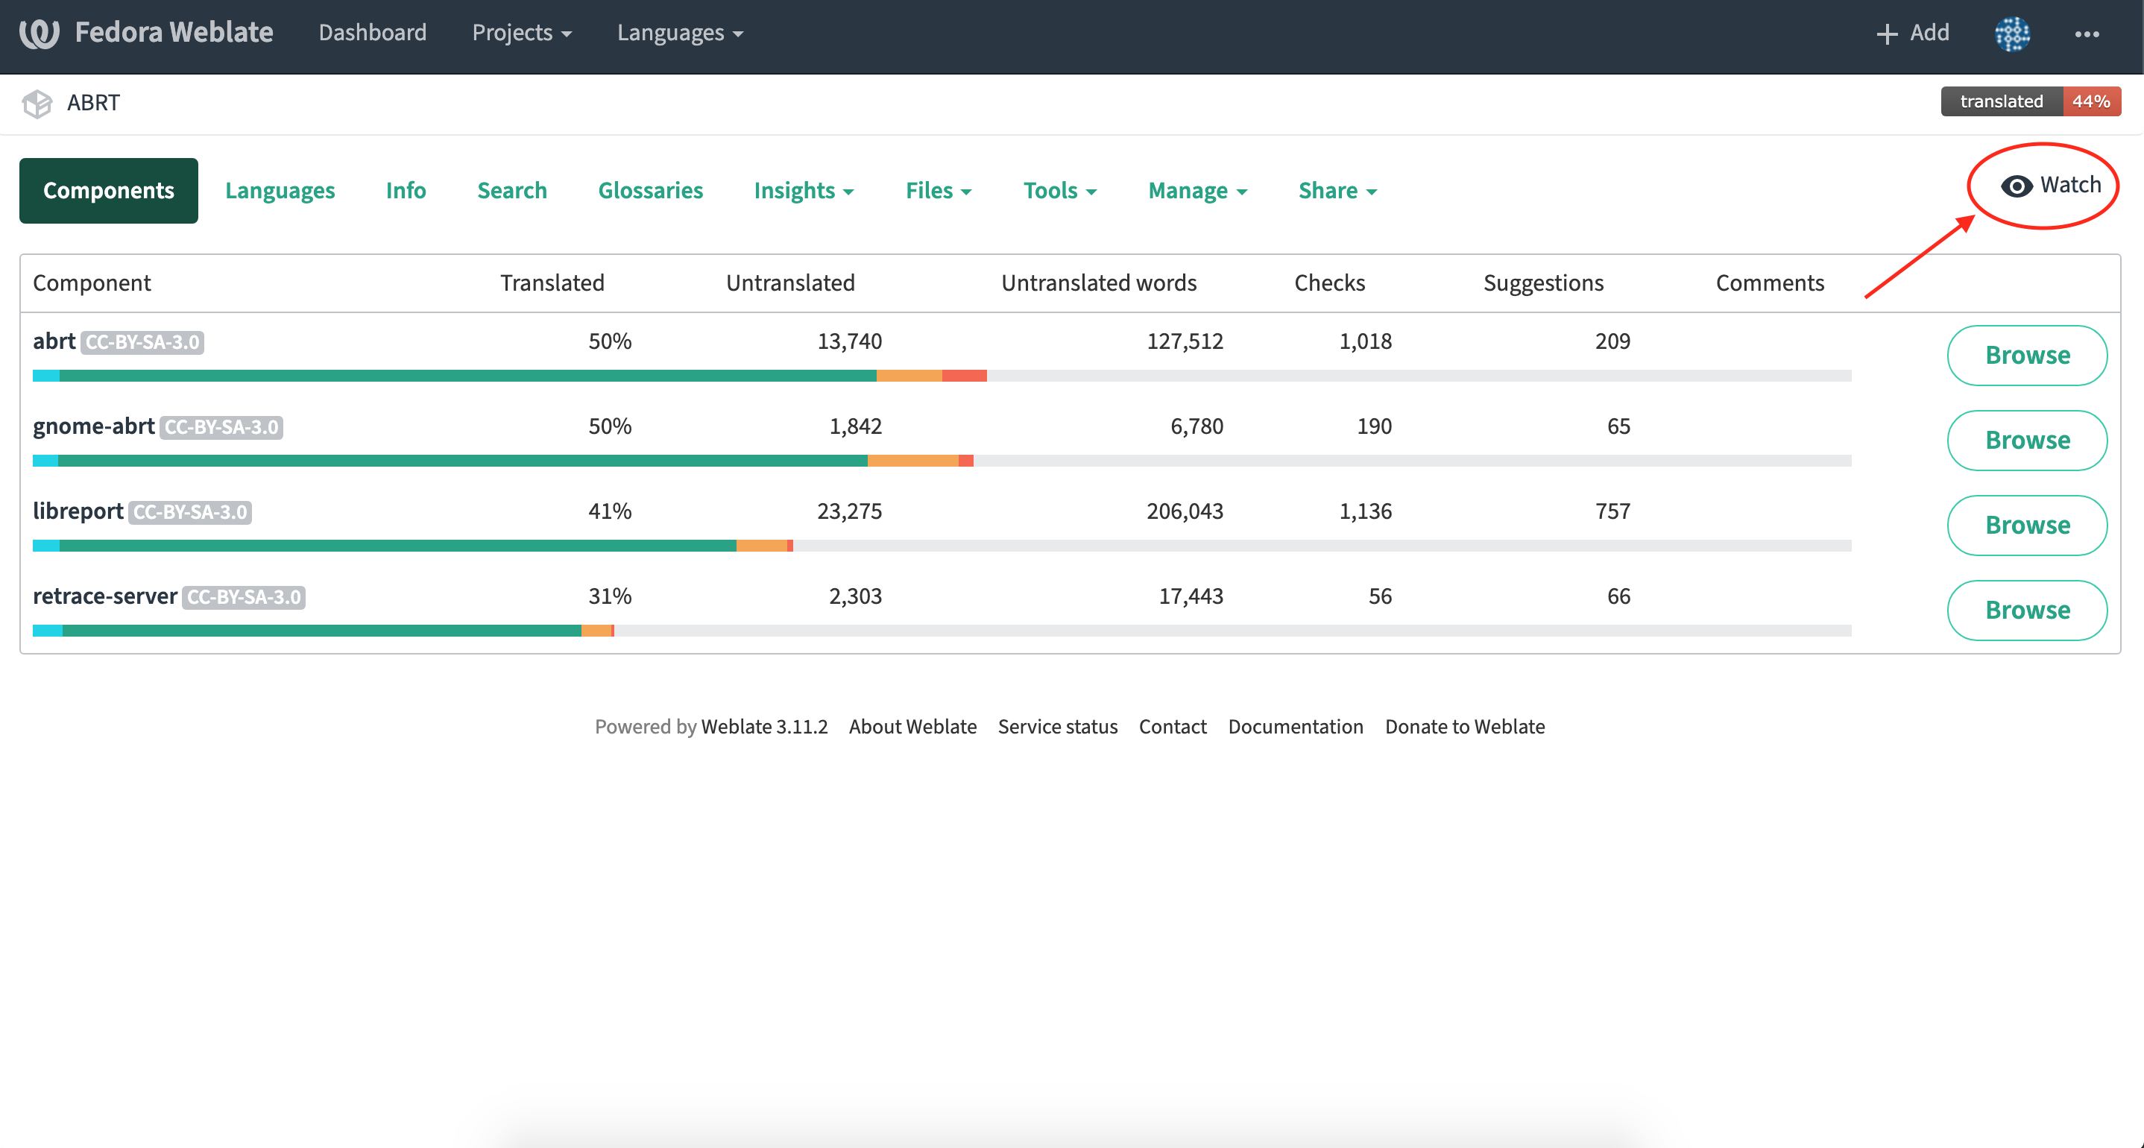Image resolution: width=2144 pixels, height=1148 pixels.
Task: Sort by the Translated column header
Action: (x=552, y=283)
